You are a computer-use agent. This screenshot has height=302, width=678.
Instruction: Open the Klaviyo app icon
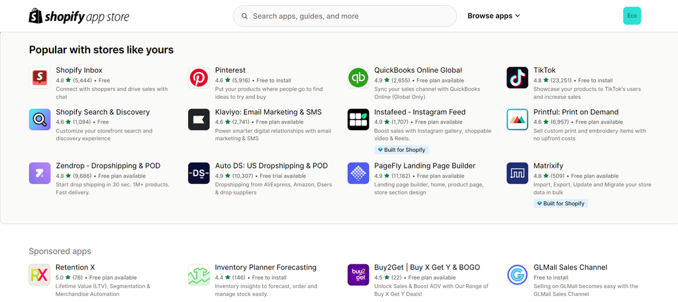tap(199, 120)
